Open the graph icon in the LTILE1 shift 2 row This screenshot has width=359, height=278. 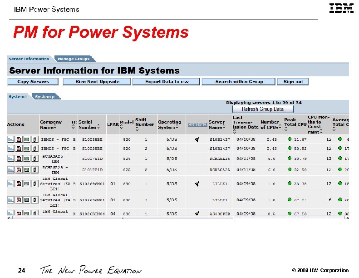pyautogui.click(x=11, y=200)
